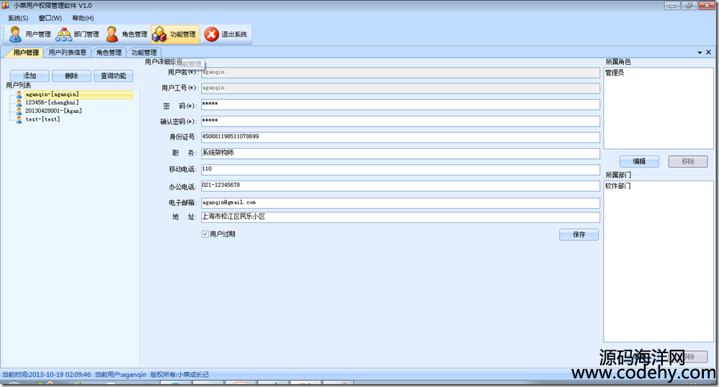Open the 窗口(W) menu
719x387 pixels.
coord(50,18)
